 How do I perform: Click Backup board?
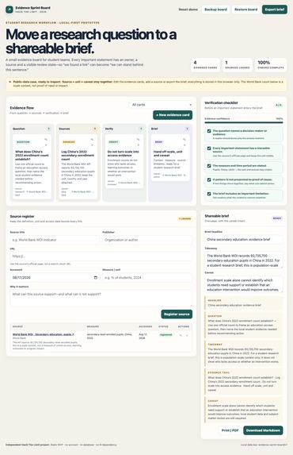215,10
